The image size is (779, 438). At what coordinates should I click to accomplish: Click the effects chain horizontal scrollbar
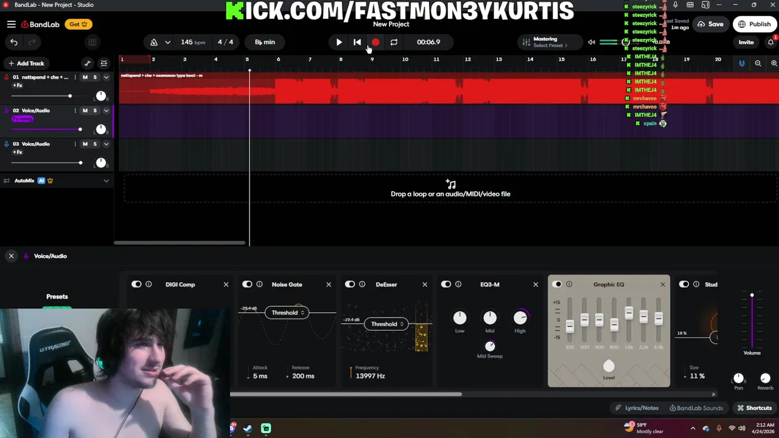(346, 394)
